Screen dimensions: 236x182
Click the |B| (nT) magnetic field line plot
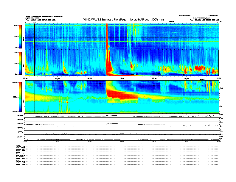pyautogui.click(x=122, y=137)
